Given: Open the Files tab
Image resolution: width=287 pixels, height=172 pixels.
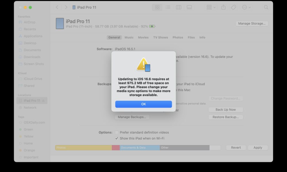Looking at the screenshot, I should point(191,38).
